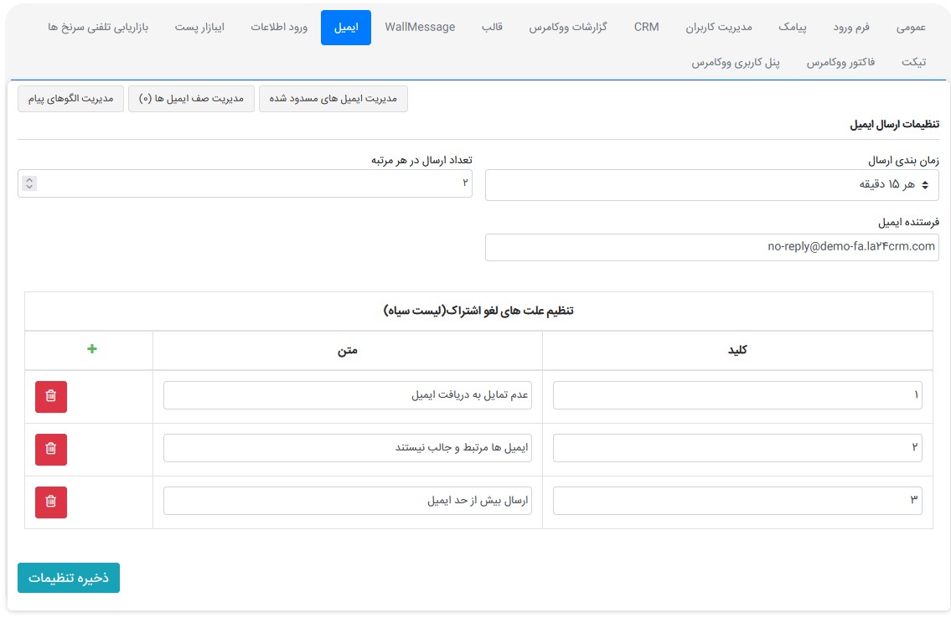
Task: Delete the third unsubscribe reason row
Action: tap(51, 502)
